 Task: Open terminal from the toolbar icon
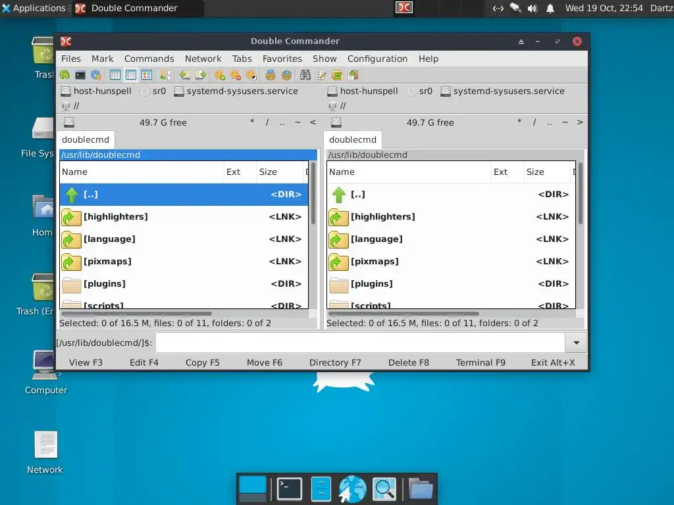click(80, 75)
